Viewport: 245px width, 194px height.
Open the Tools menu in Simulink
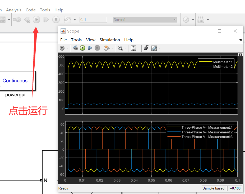(45, 10)
